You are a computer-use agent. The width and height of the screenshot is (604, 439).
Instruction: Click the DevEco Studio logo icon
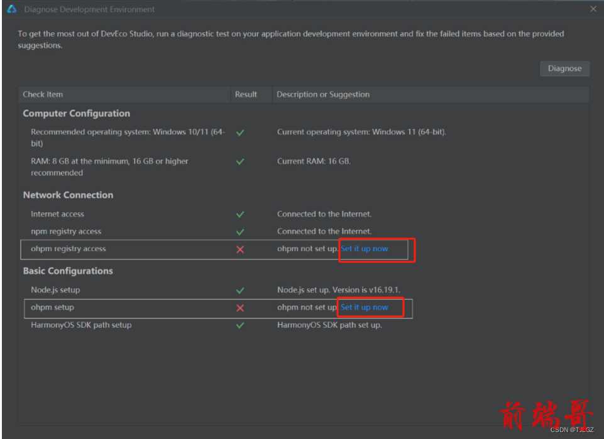pyautogui.click(x=12, y=9)
